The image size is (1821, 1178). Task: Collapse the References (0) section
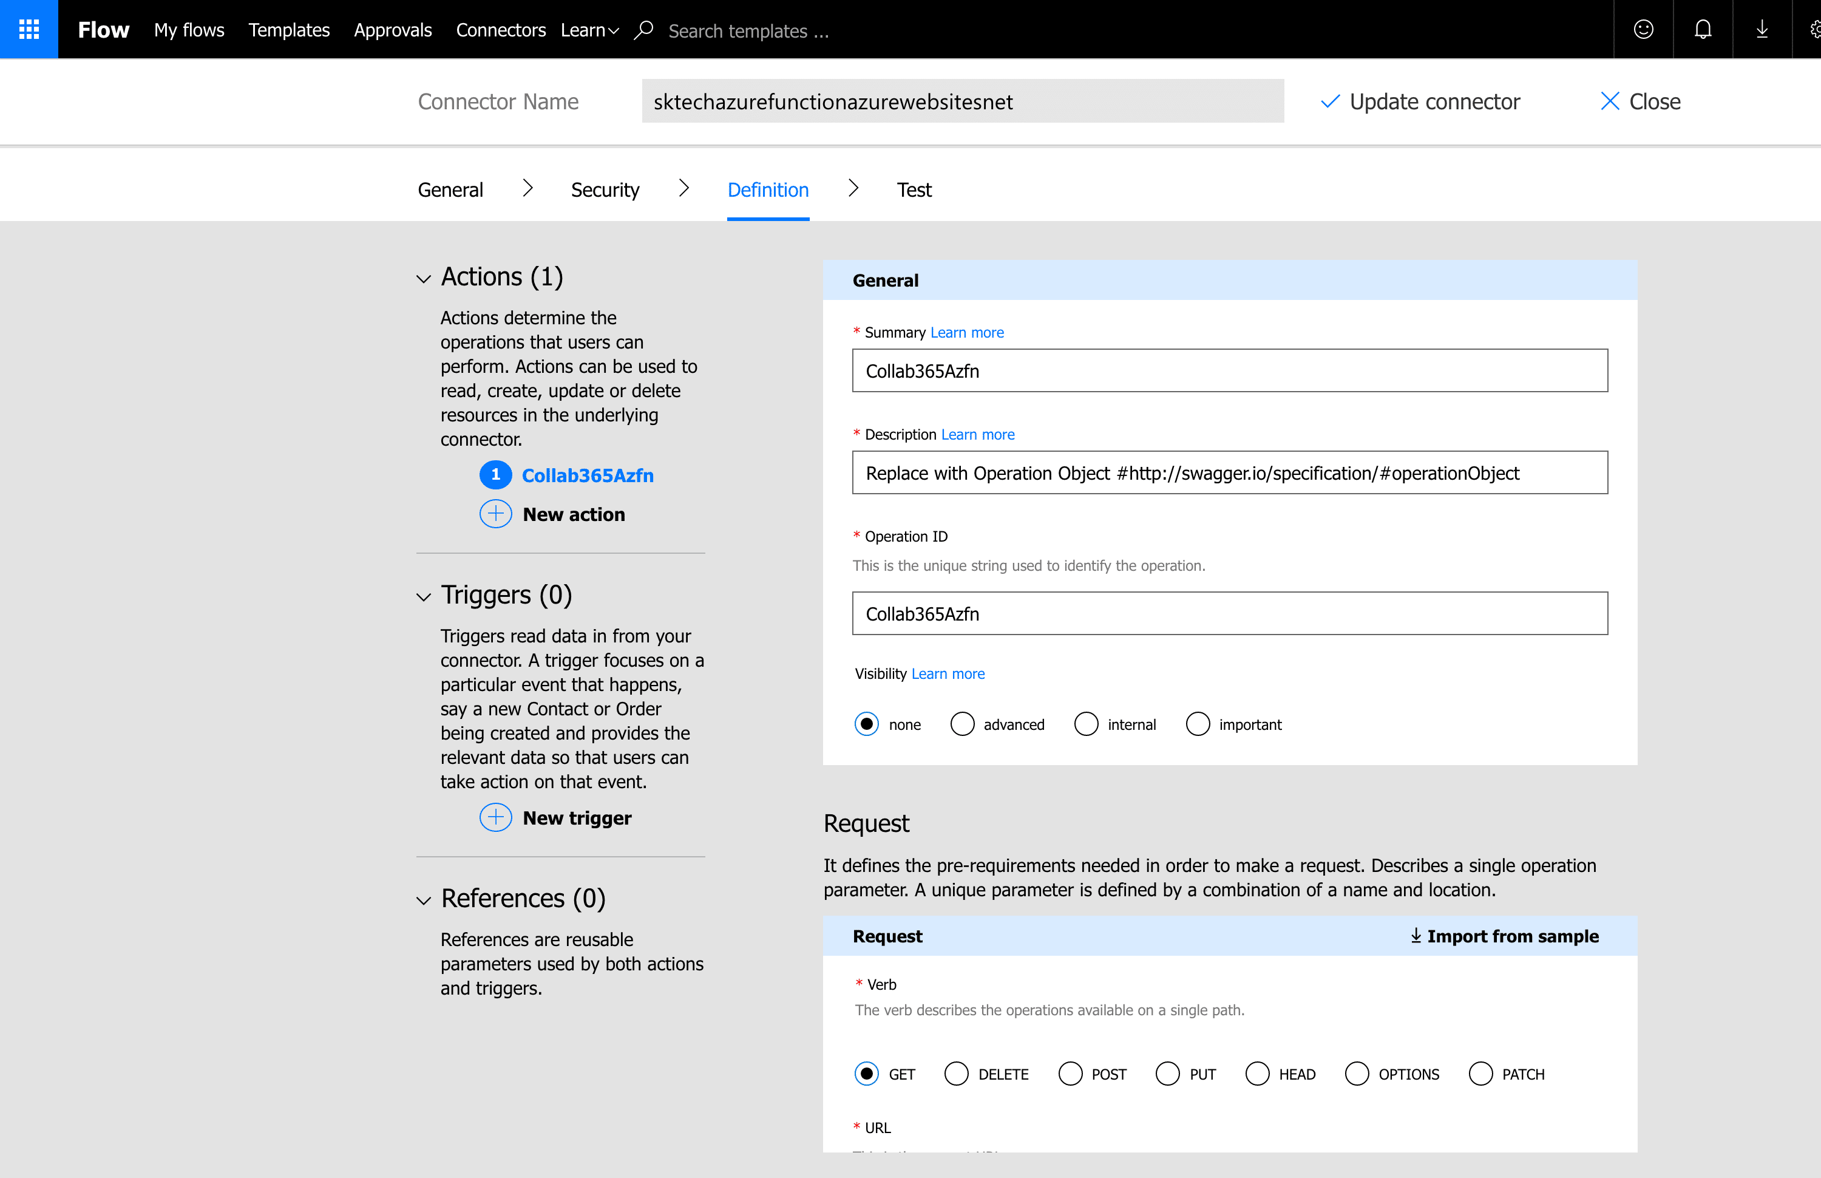[x=424, y=901]
